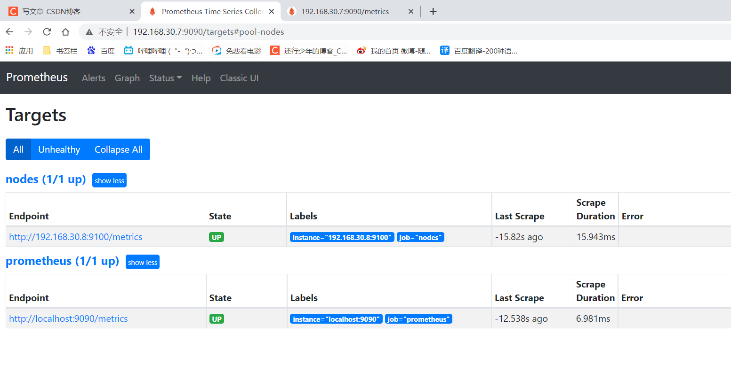
Task: Expand the Status dropdown menu
Action: pyautogui.click(x=165, y=78)
